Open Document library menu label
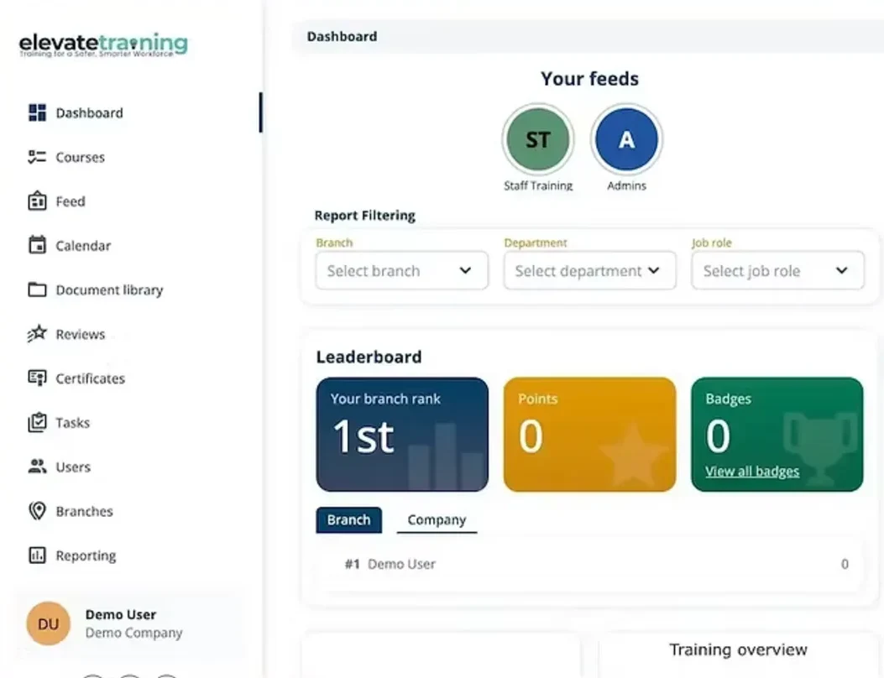Image resolution: width=884 pixels, height=678 pixels. [x=109, y=289]
